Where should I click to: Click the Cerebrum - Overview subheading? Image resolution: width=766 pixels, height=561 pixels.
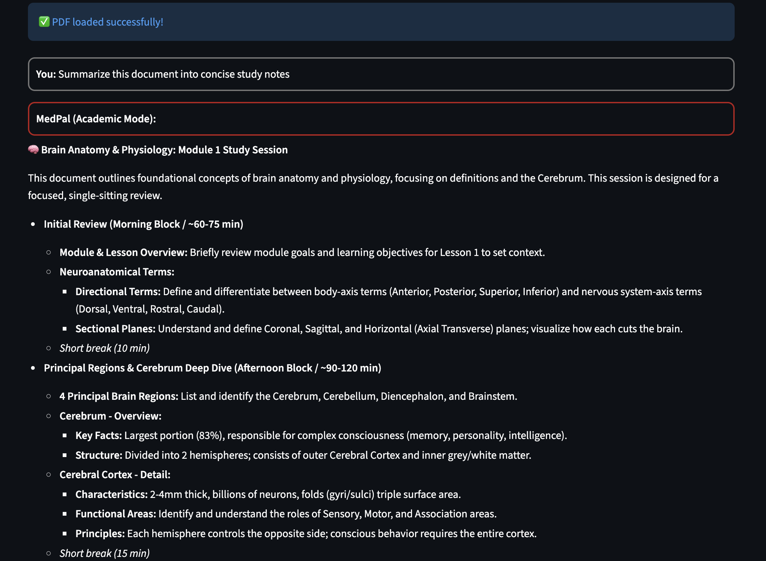110,416
